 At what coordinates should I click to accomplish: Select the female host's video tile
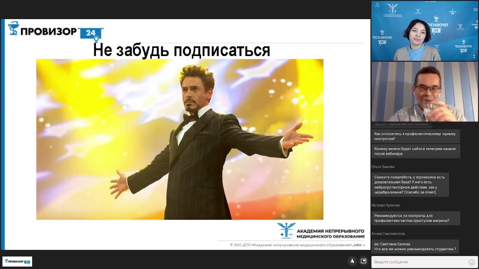point(425,31)
